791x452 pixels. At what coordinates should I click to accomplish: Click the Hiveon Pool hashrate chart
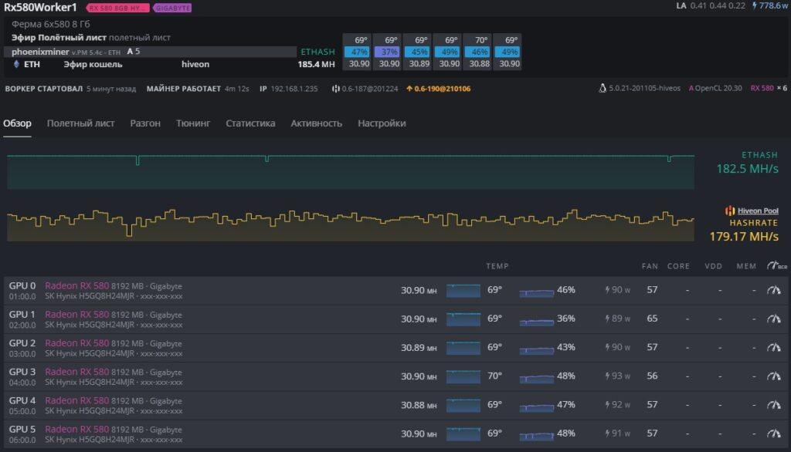351,224
